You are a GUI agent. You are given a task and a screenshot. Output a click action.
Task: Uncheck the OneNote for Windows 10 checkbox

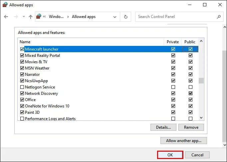click(22, 106)
